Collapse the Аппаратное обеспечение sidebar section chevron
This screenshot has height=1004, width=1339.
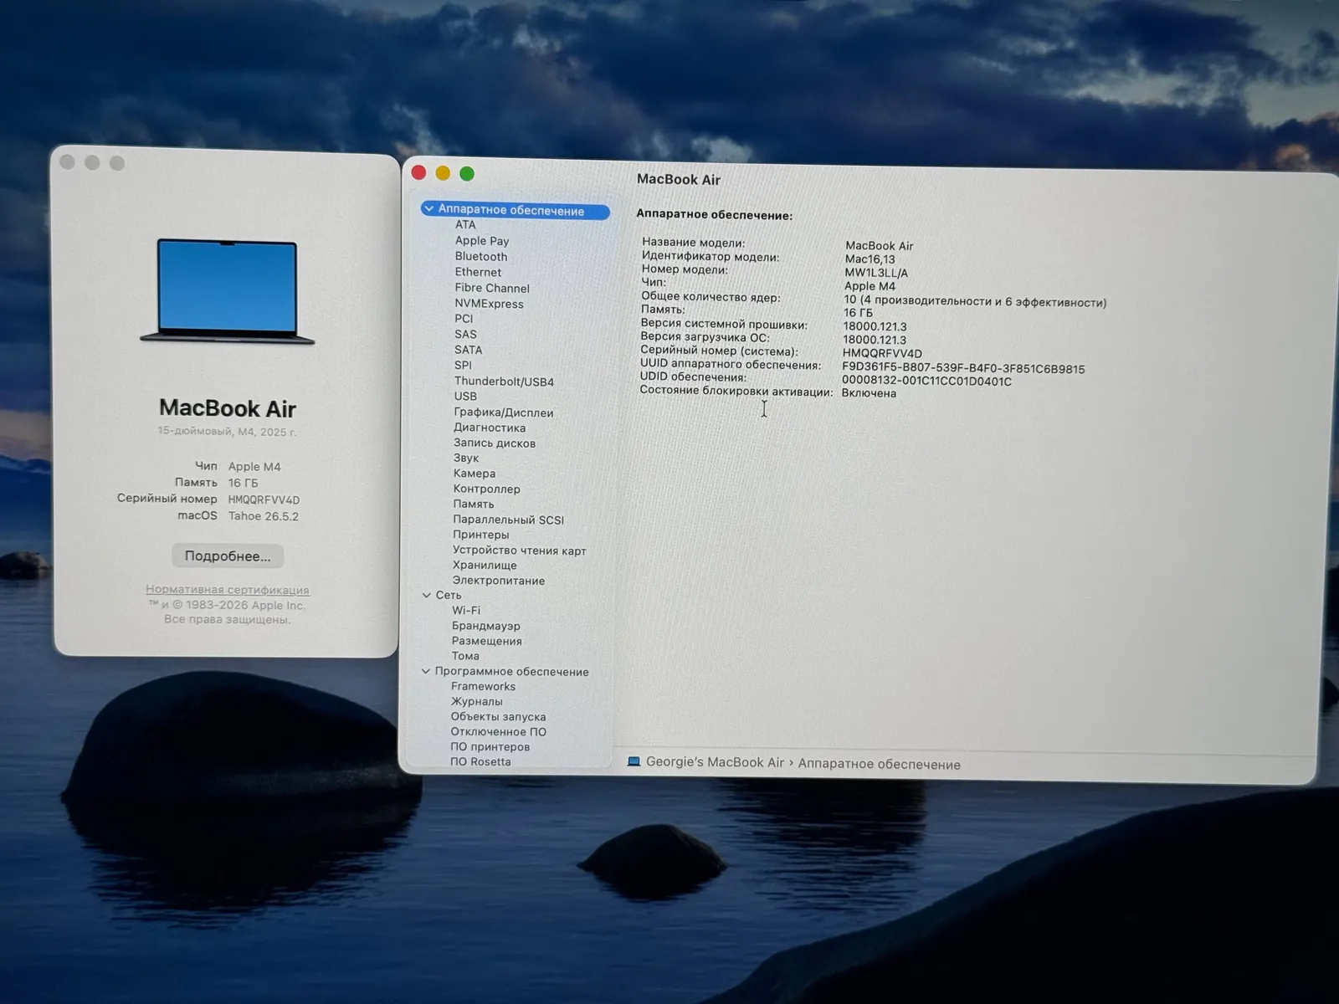(x=429, y=209)
